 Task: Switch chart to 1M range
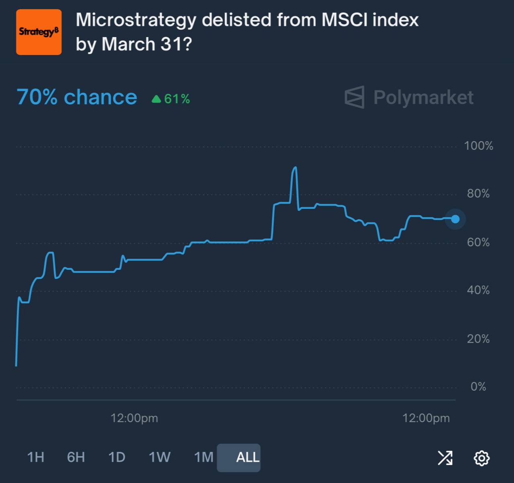tap(204, 457)
